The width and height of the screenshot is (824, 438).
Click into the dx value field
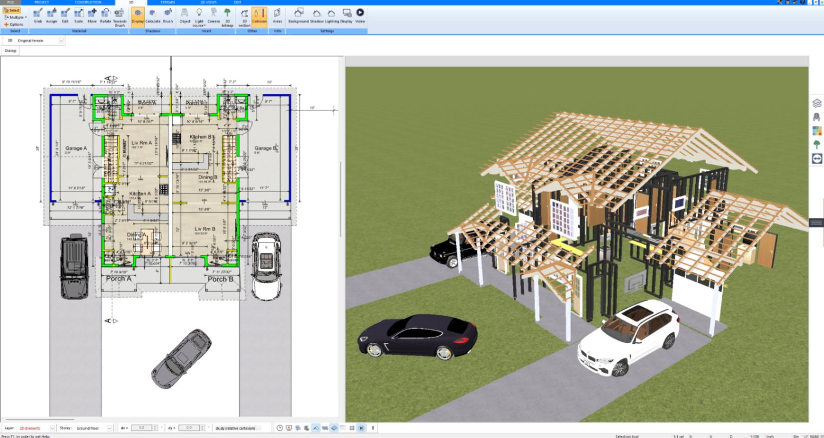click(142, 428)
